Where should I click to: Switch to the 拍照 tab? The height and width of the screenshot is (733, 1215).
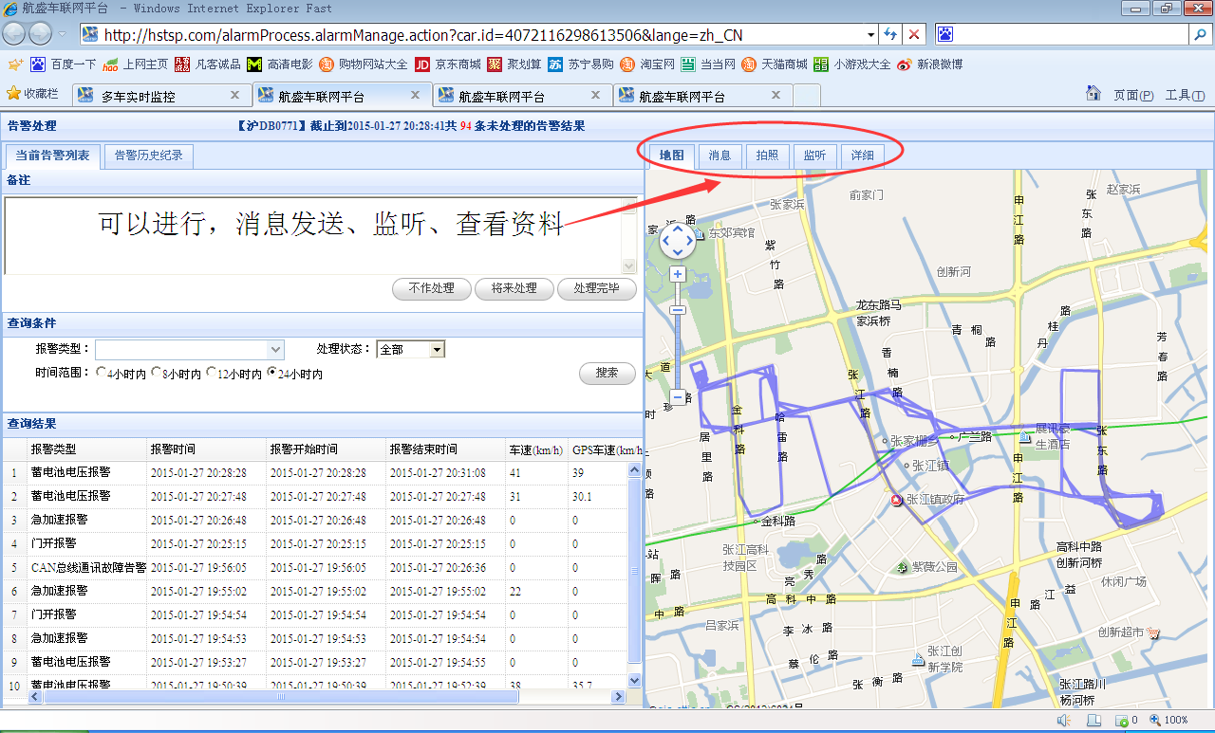coord(767,156)
